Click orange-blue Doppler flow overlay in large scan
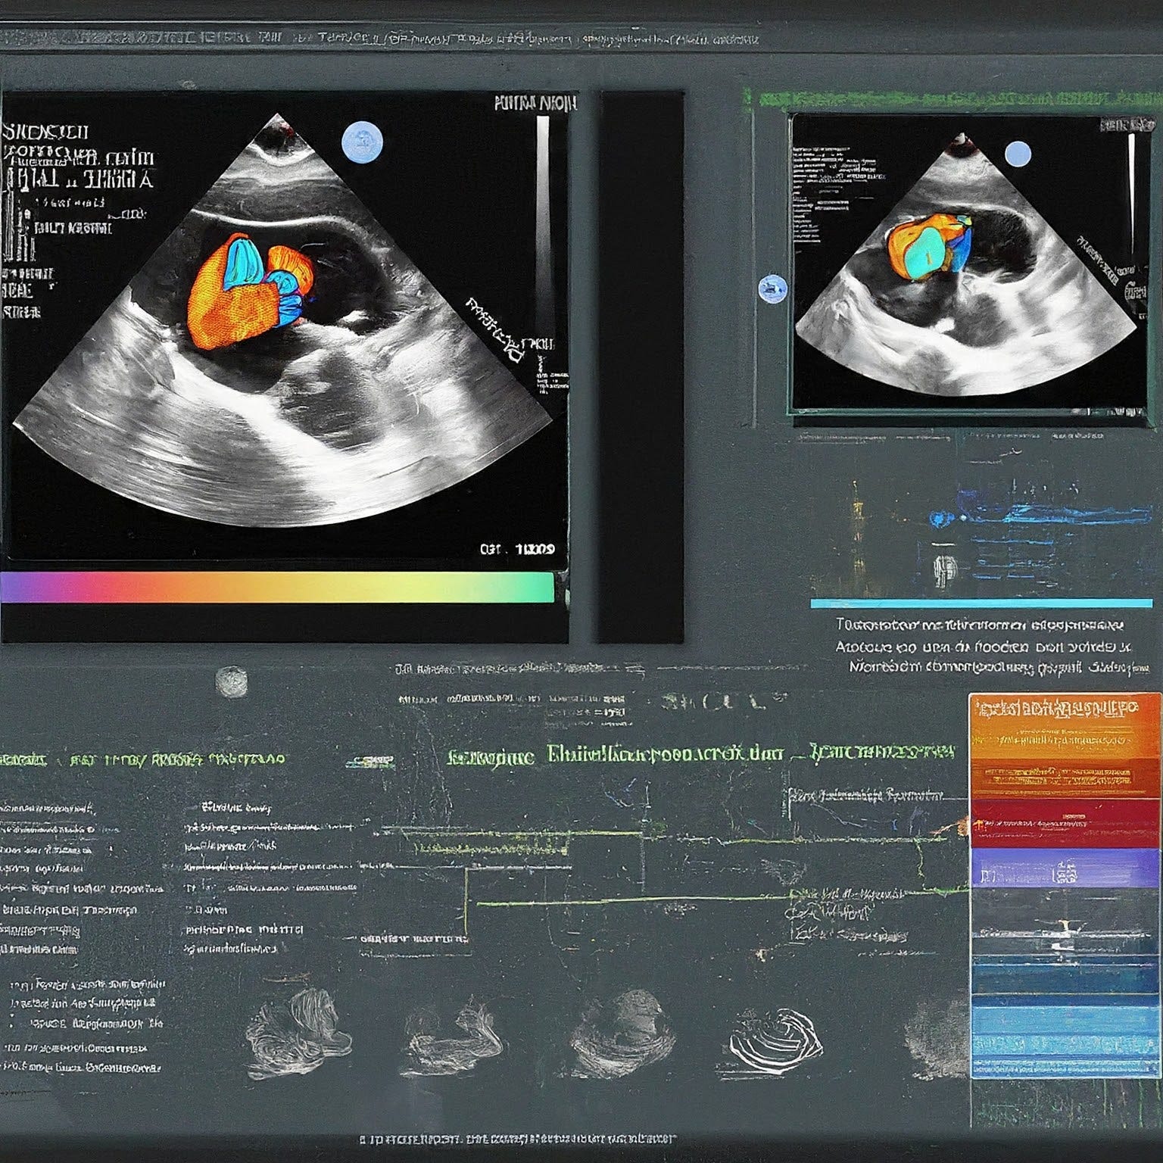Screen dimensions: 1163x1163 pyautogui.click(x=251, y=291)
